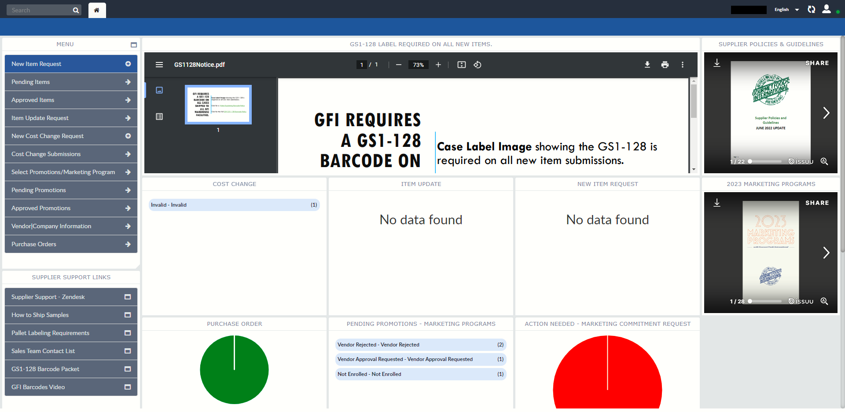845x412 pixels.
Task: Print the GS1128Notice PDF
Action: pos(665,65)
